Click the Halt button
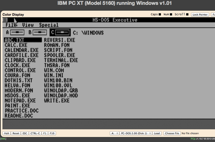 pyautogui.click(x=7, y=133)
